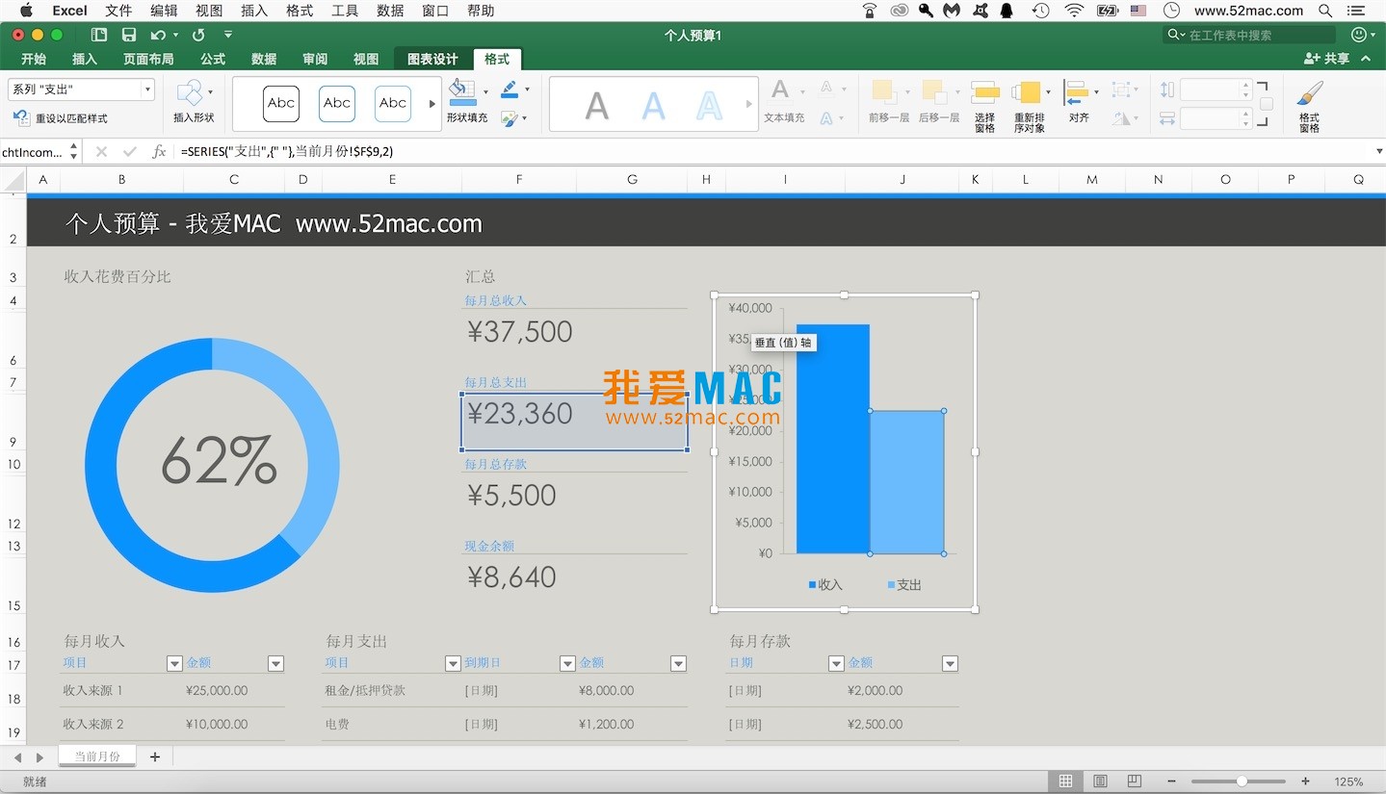Click the sidebar layout icon in title bar
This screenshot has height=794, width=1386.
[99, 35]
